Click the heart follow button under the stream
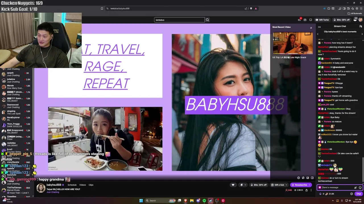The width and height of the screenshot is (364, 204). (x=233, y=185)
